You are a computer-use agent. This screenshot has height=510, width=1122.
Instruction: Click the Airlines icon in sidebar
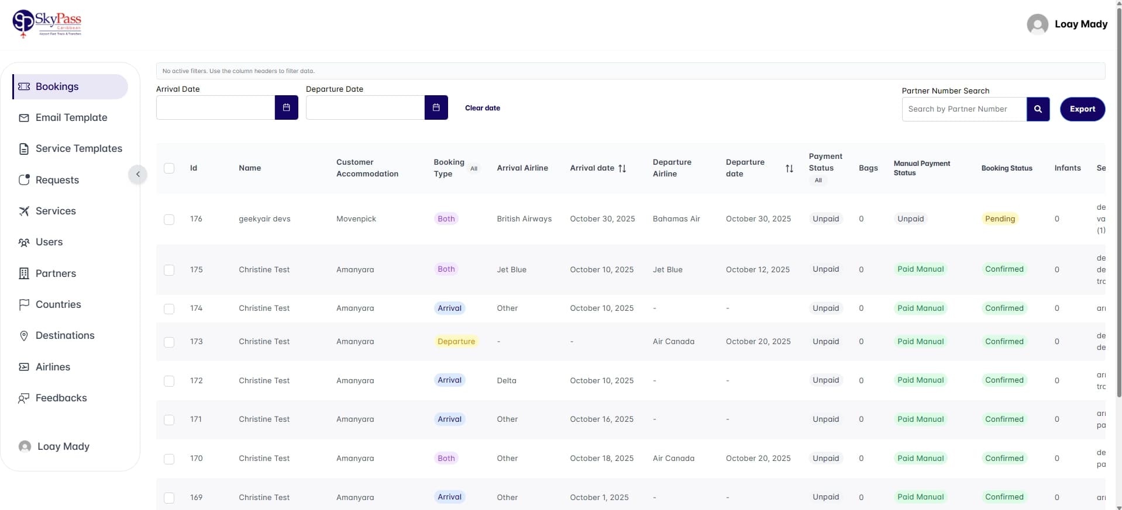pyautogui.click(x=24, y=367)
